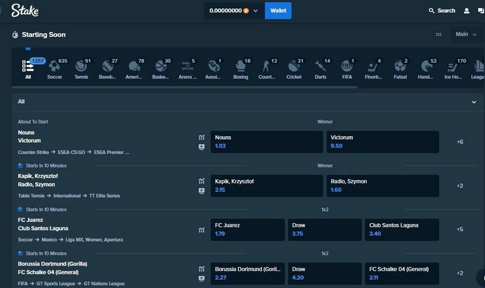Bet on FC Juarez at 1.79
485x288 pixels.
click(x=247, y=230)
